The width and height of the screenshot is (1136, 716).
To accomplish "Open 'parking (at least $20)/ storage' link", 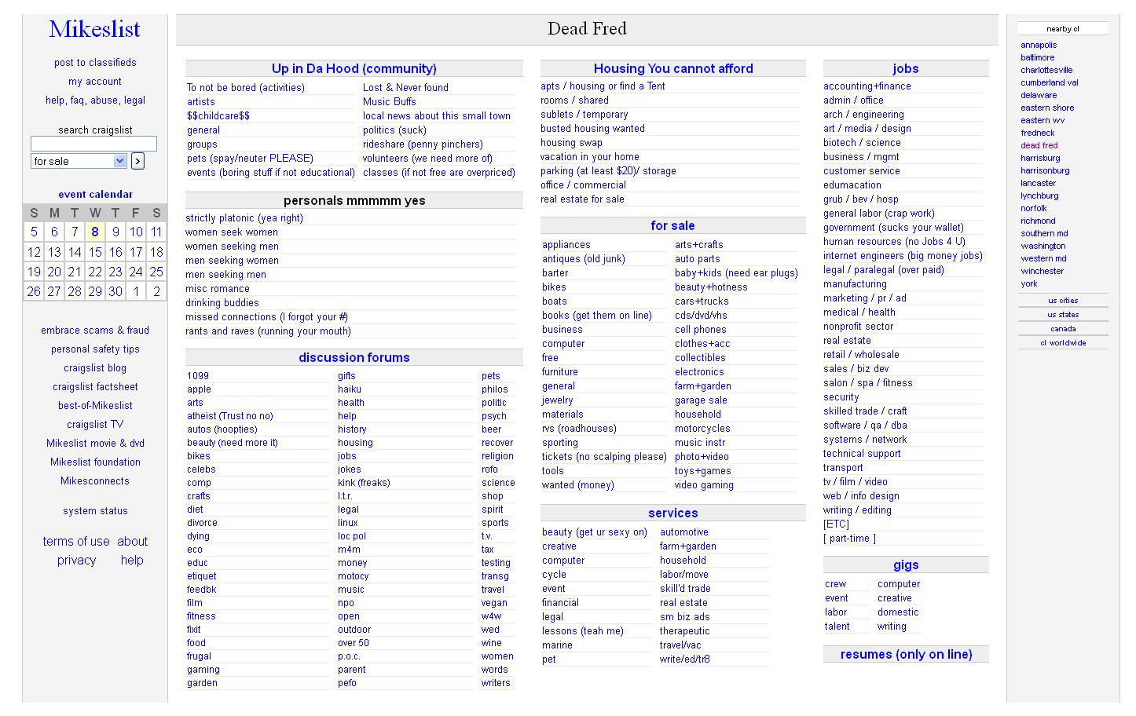I will 608,171.
